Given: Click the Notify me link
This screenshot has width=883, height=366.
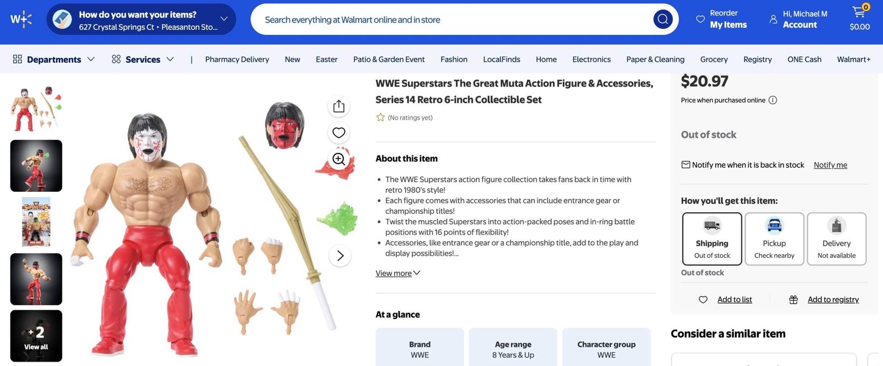Looking at the screenshot, I should tap(830, 164).
